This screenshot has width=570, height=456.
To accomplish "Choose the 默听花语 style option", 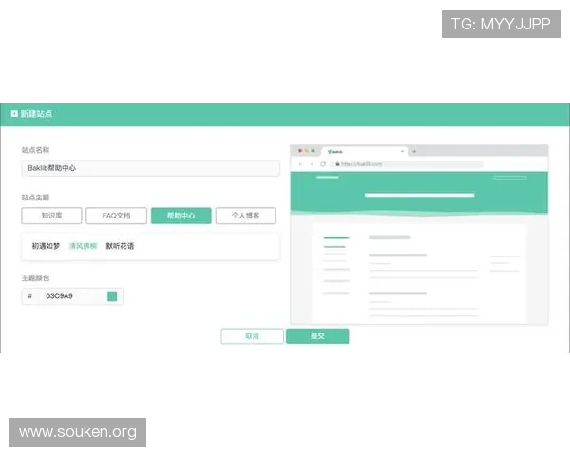I will 120,246.
